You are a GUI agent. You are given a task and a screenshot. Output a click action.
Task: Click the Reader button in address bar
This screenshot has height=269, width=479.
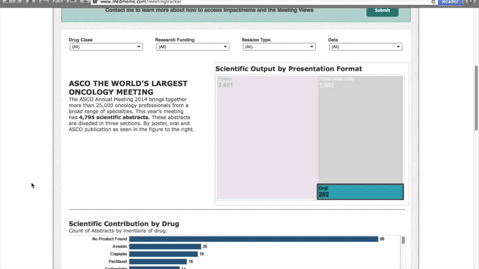tap(450, 2)
